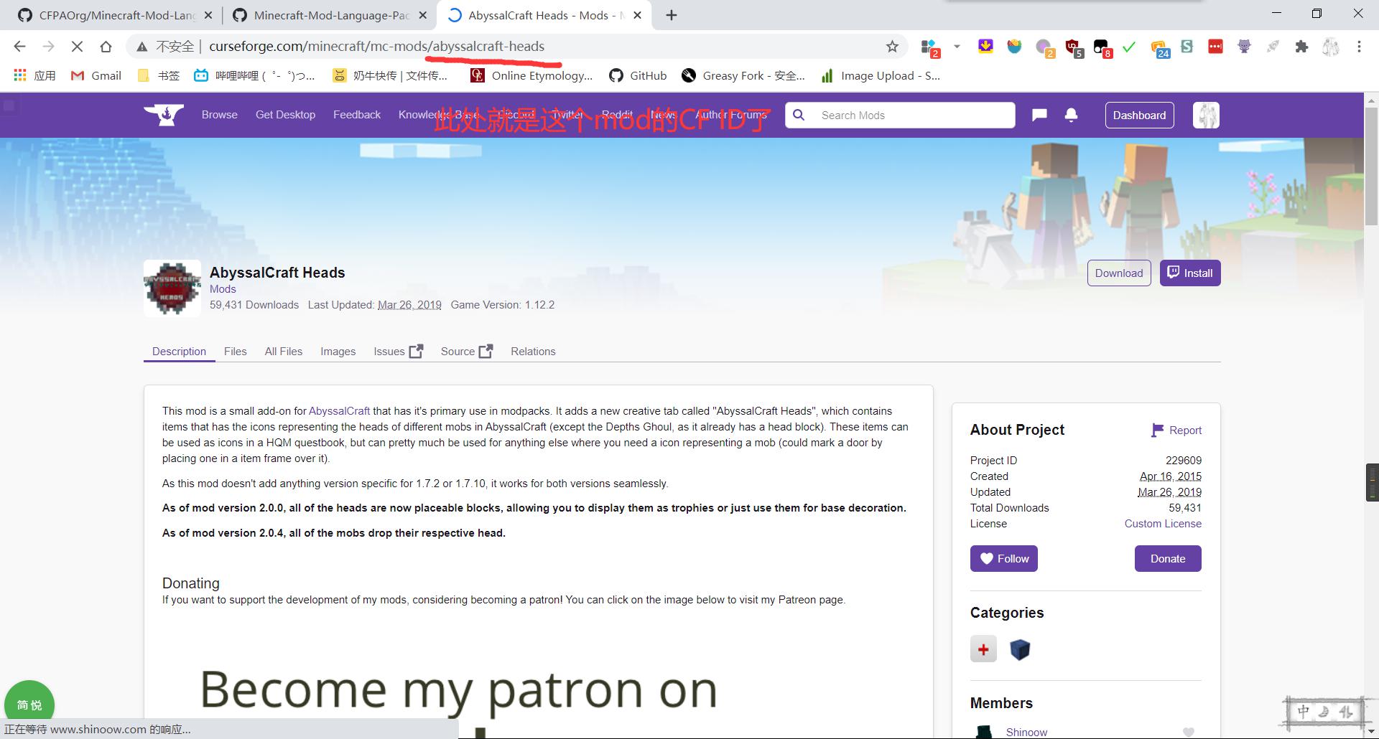
Task: Open the Custom License link
Action: point(1163,524)
